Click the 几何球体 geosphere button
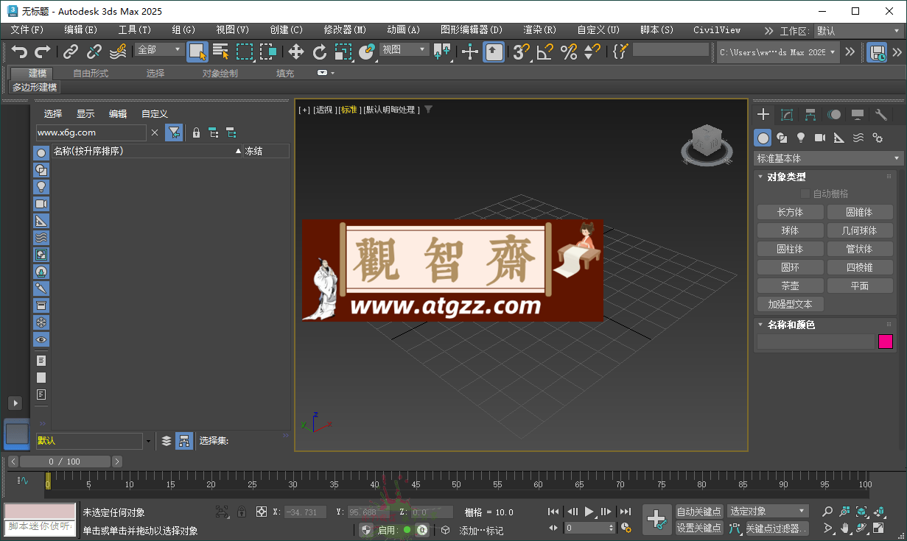 (x=860, y=230)
